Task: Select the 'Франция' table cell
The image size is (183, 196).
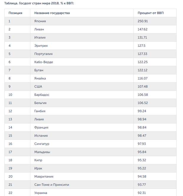Action: (x=41, y=127)
